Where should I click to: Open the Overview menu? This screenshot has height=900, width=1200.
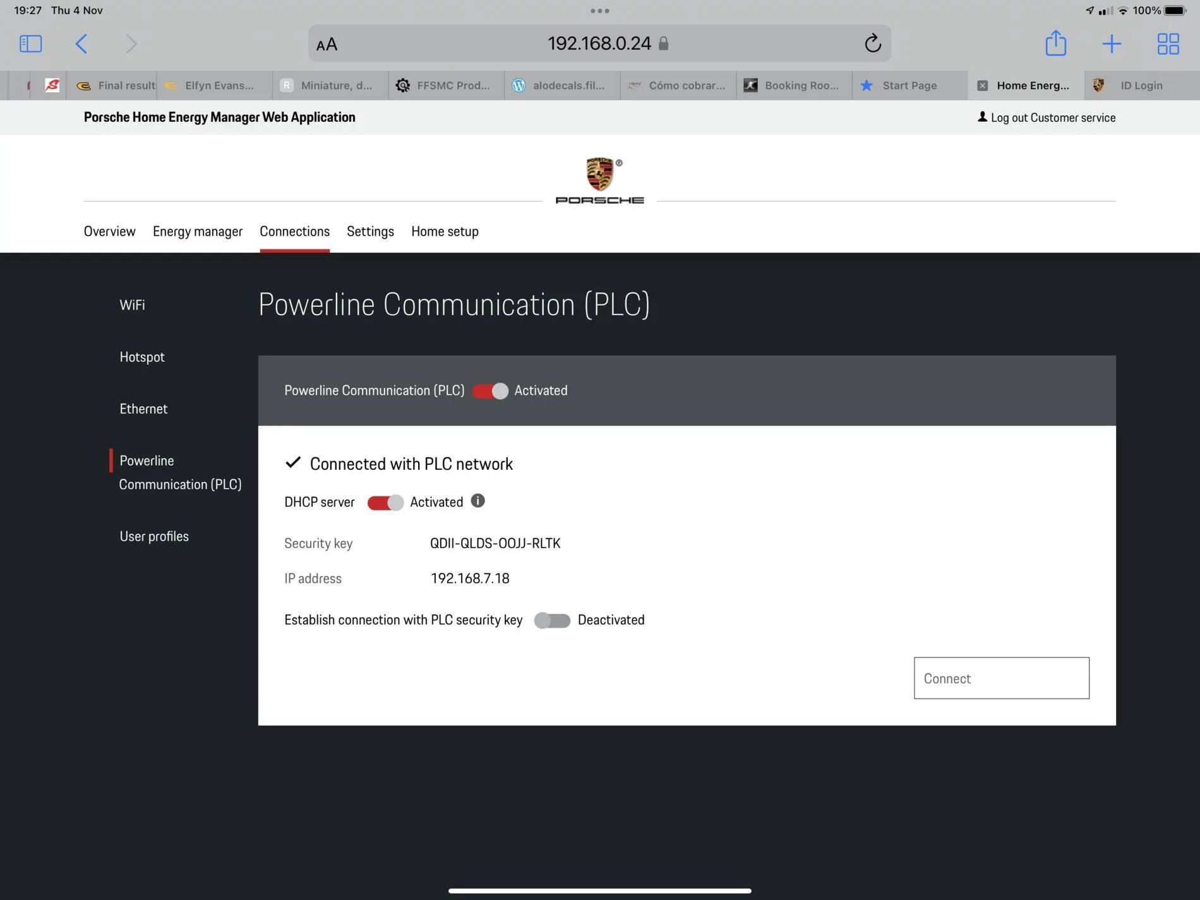(x=109, y=231)
